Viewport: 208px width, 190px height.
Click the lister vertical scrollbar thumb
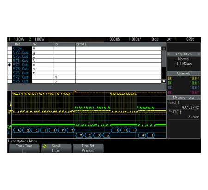164,59
